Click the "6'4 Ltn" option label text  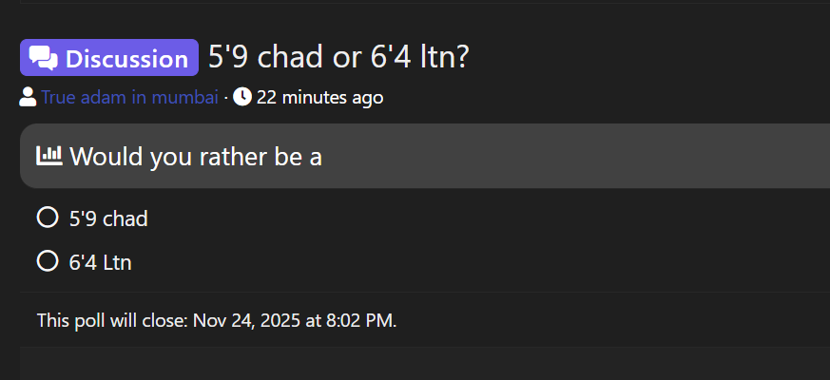tap(101, 262)
